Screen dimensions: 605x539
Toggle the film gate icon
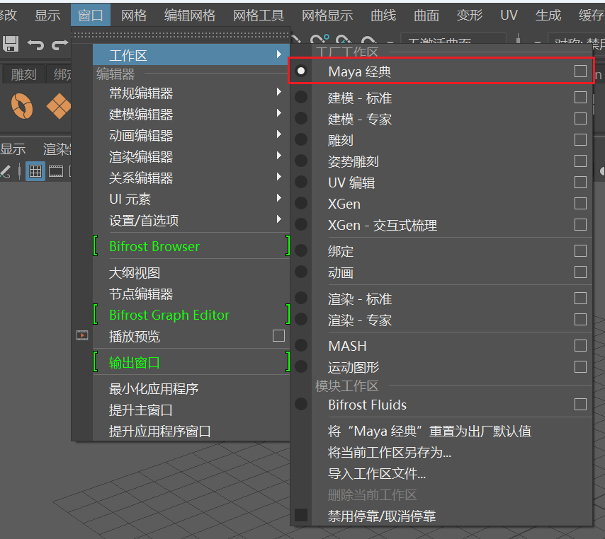[x=56, y=171]
